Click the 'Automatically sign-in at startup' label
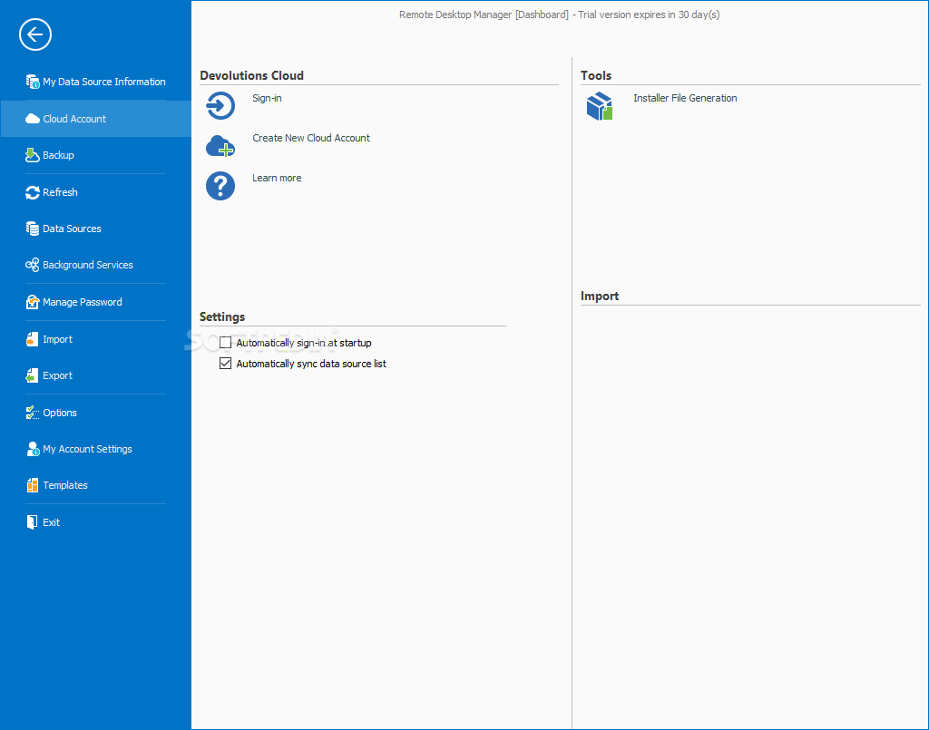Viewport: 929px width, 730px height. pyautogui.click(x=304, y=343)
